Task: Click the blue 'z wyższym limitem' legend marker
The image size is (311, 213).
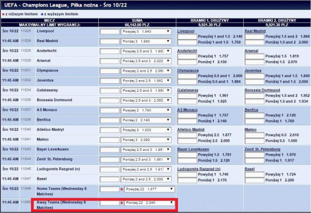Action: [42, 14]
